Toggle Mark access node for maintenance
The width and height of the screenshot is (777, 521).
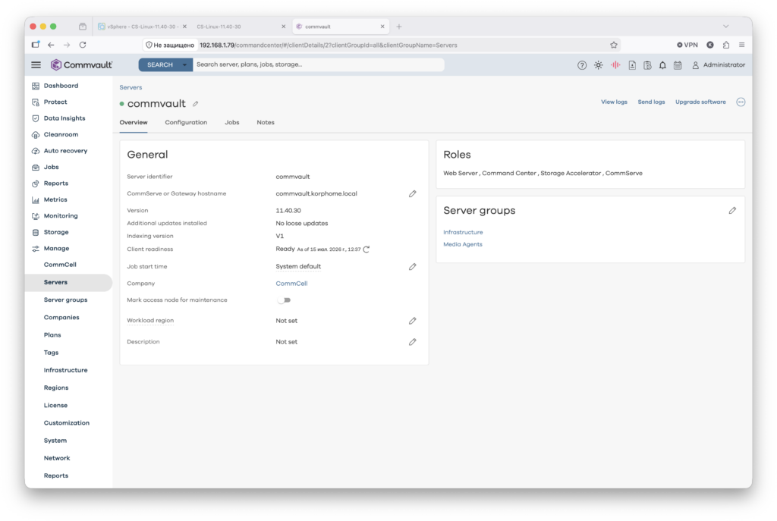tap(284, 300)
